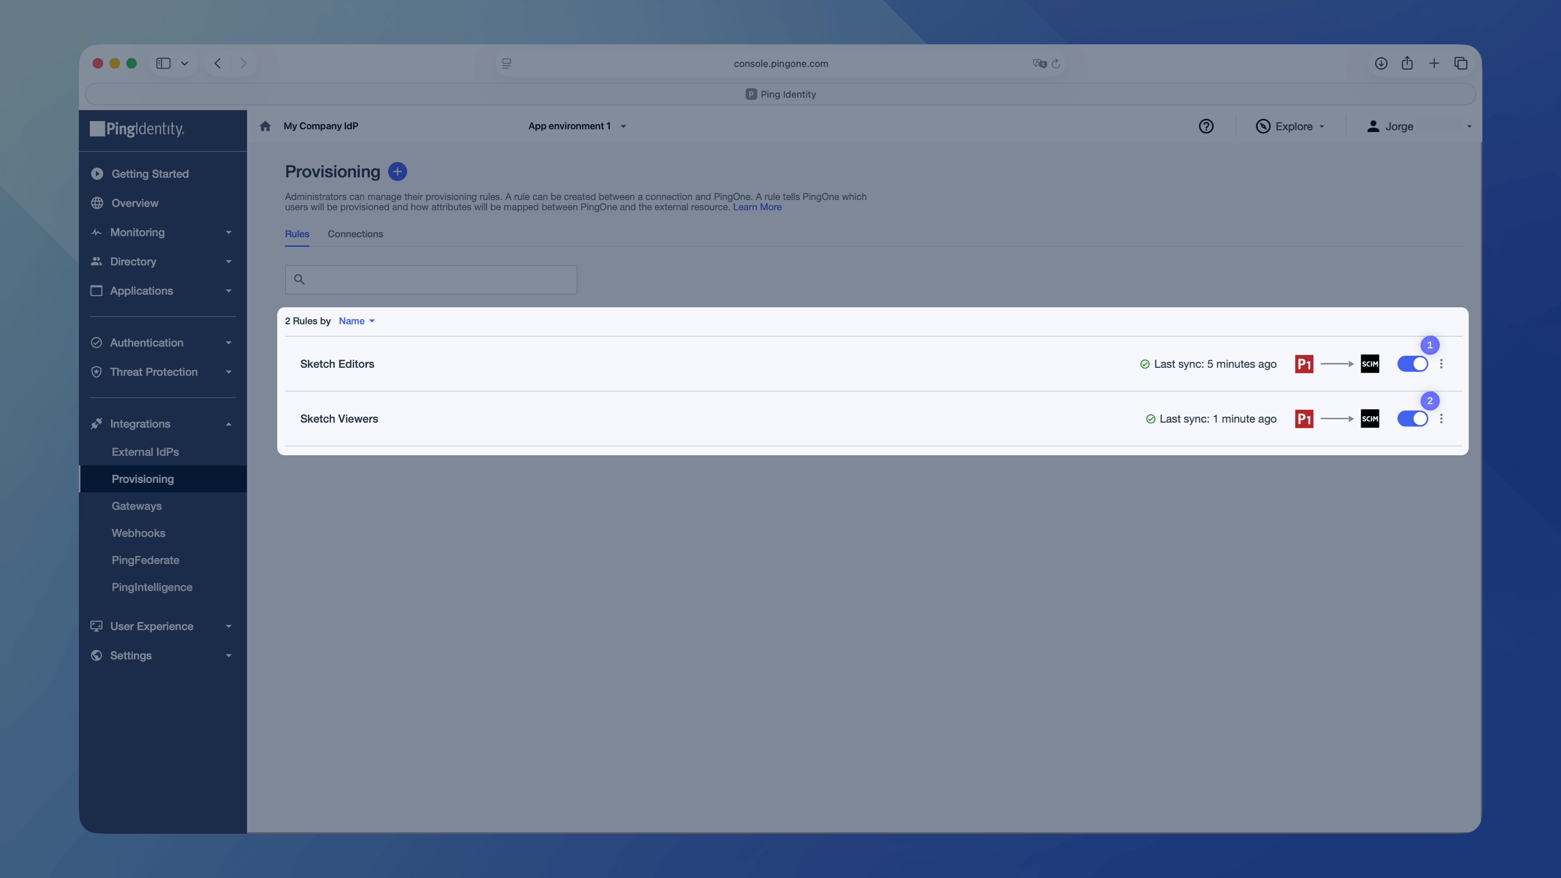This screenshot has width=1561, height=878.
Task: Open the Sketch Viewers rule
Action: pyautogui.click(x=339, y=419)
